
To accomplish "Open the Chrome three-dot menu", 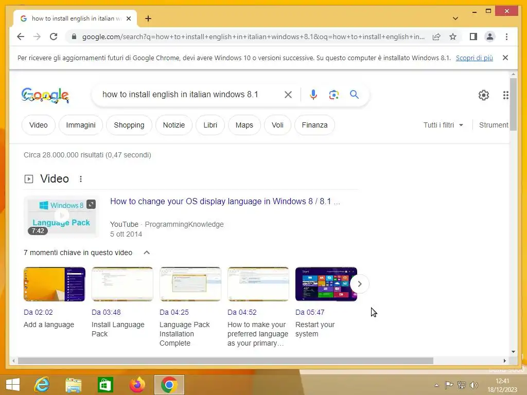I will pyautogui.click(x=506, y=37).
